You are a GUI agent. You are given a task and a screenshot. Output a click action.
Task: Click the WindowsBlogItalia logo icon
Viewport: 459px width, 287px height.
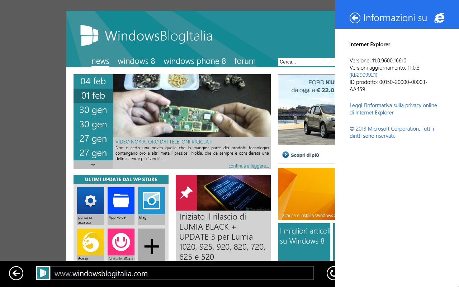click(89, 36)
